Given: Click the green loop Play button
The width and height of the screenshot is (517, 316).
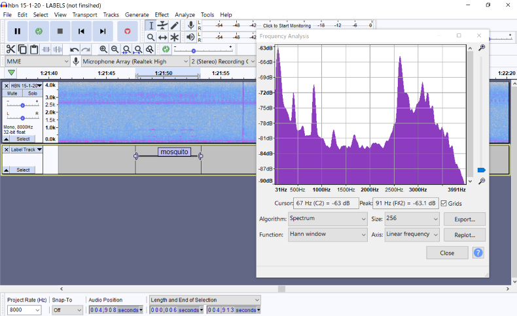Looking at the screenshot, I should click(39, 31).
